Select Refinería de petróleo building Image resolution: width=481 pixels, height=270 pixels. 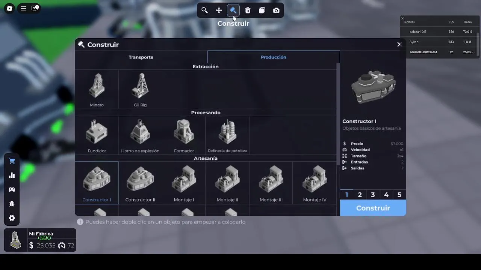[227, 135]
